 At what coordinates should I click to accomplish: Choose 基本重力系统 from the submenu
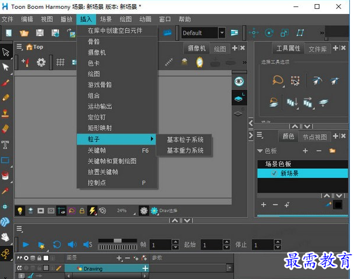coord(185,150)
